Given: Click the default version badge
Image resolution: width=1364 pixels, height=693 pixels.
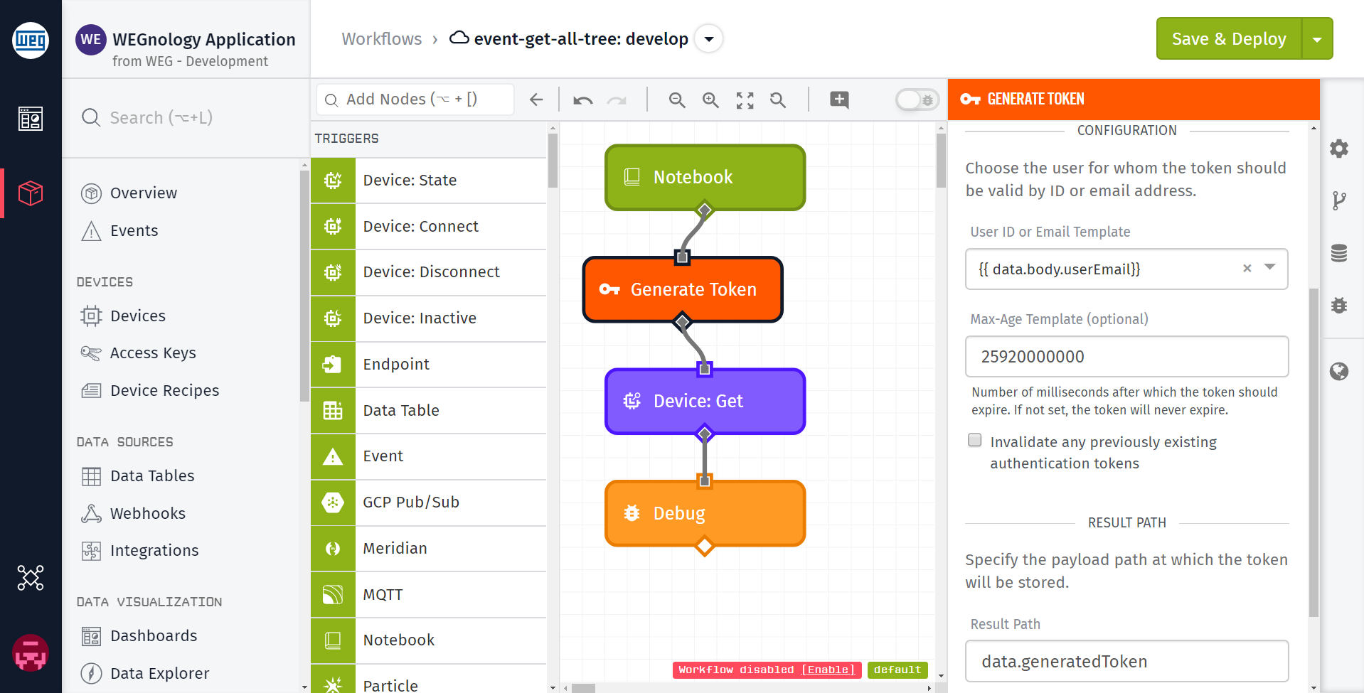Looking at the screenshot, I should pos(897,670).
